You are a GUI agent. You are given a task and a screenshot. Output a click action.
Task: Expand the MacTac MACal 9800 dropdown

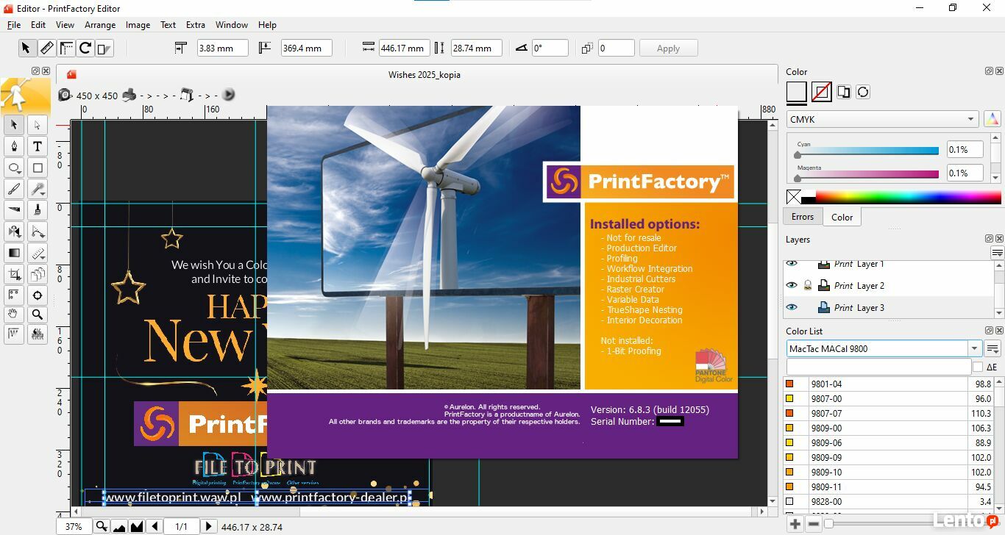click(x=974, y=348)
